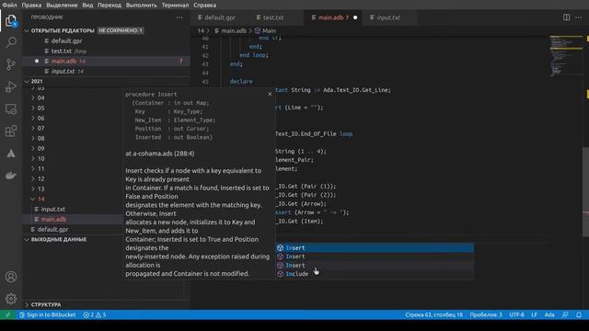This screenshot has width=589, height=331.
Task: Open the Search view in activity bar
Action: 11,42
